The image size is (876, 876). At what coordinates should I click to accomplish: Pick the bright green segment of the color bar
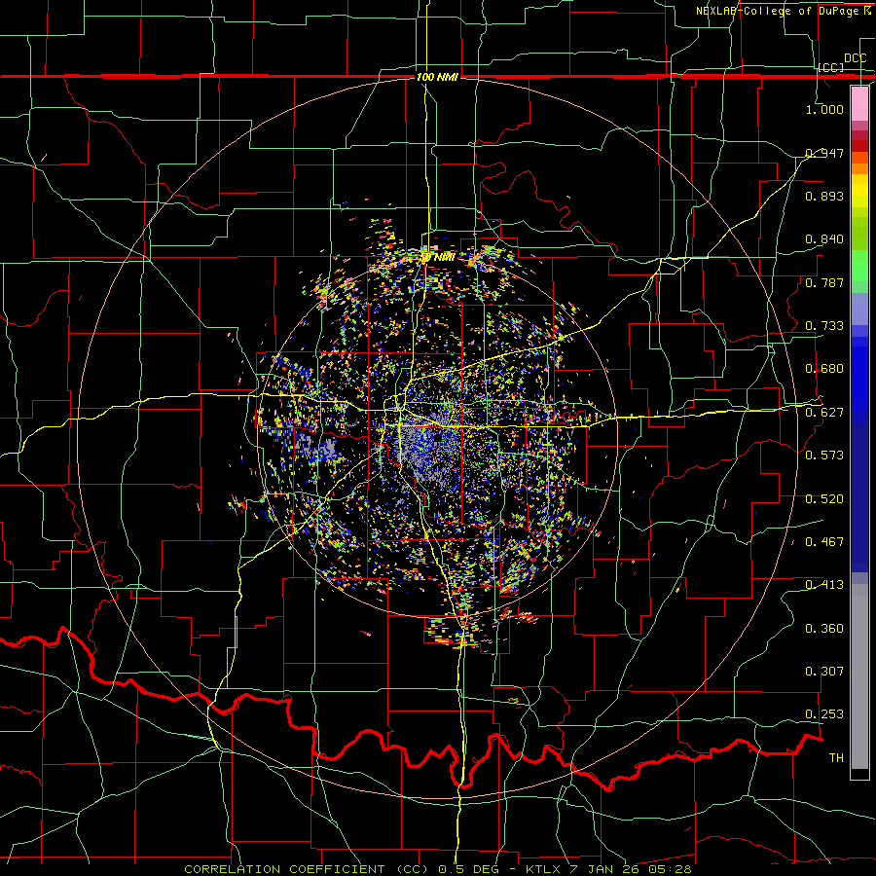point(859,266)
